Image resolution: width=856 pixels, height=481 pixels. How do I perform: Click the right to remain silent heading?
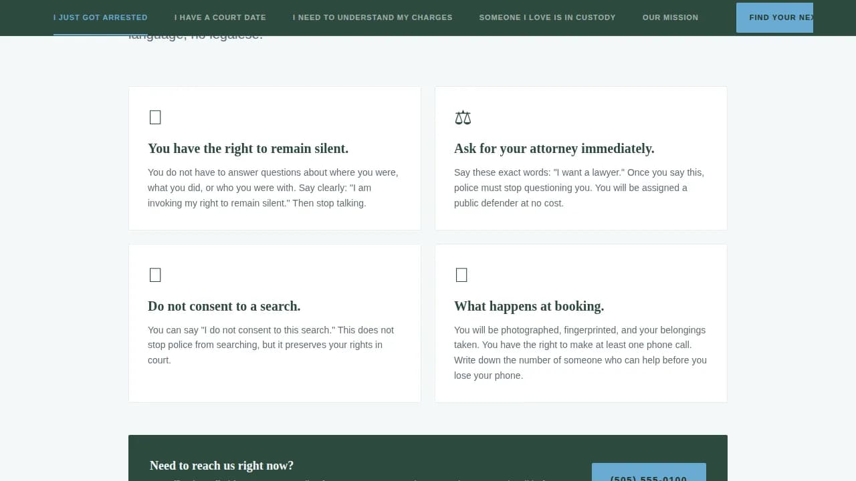[248, 148]
